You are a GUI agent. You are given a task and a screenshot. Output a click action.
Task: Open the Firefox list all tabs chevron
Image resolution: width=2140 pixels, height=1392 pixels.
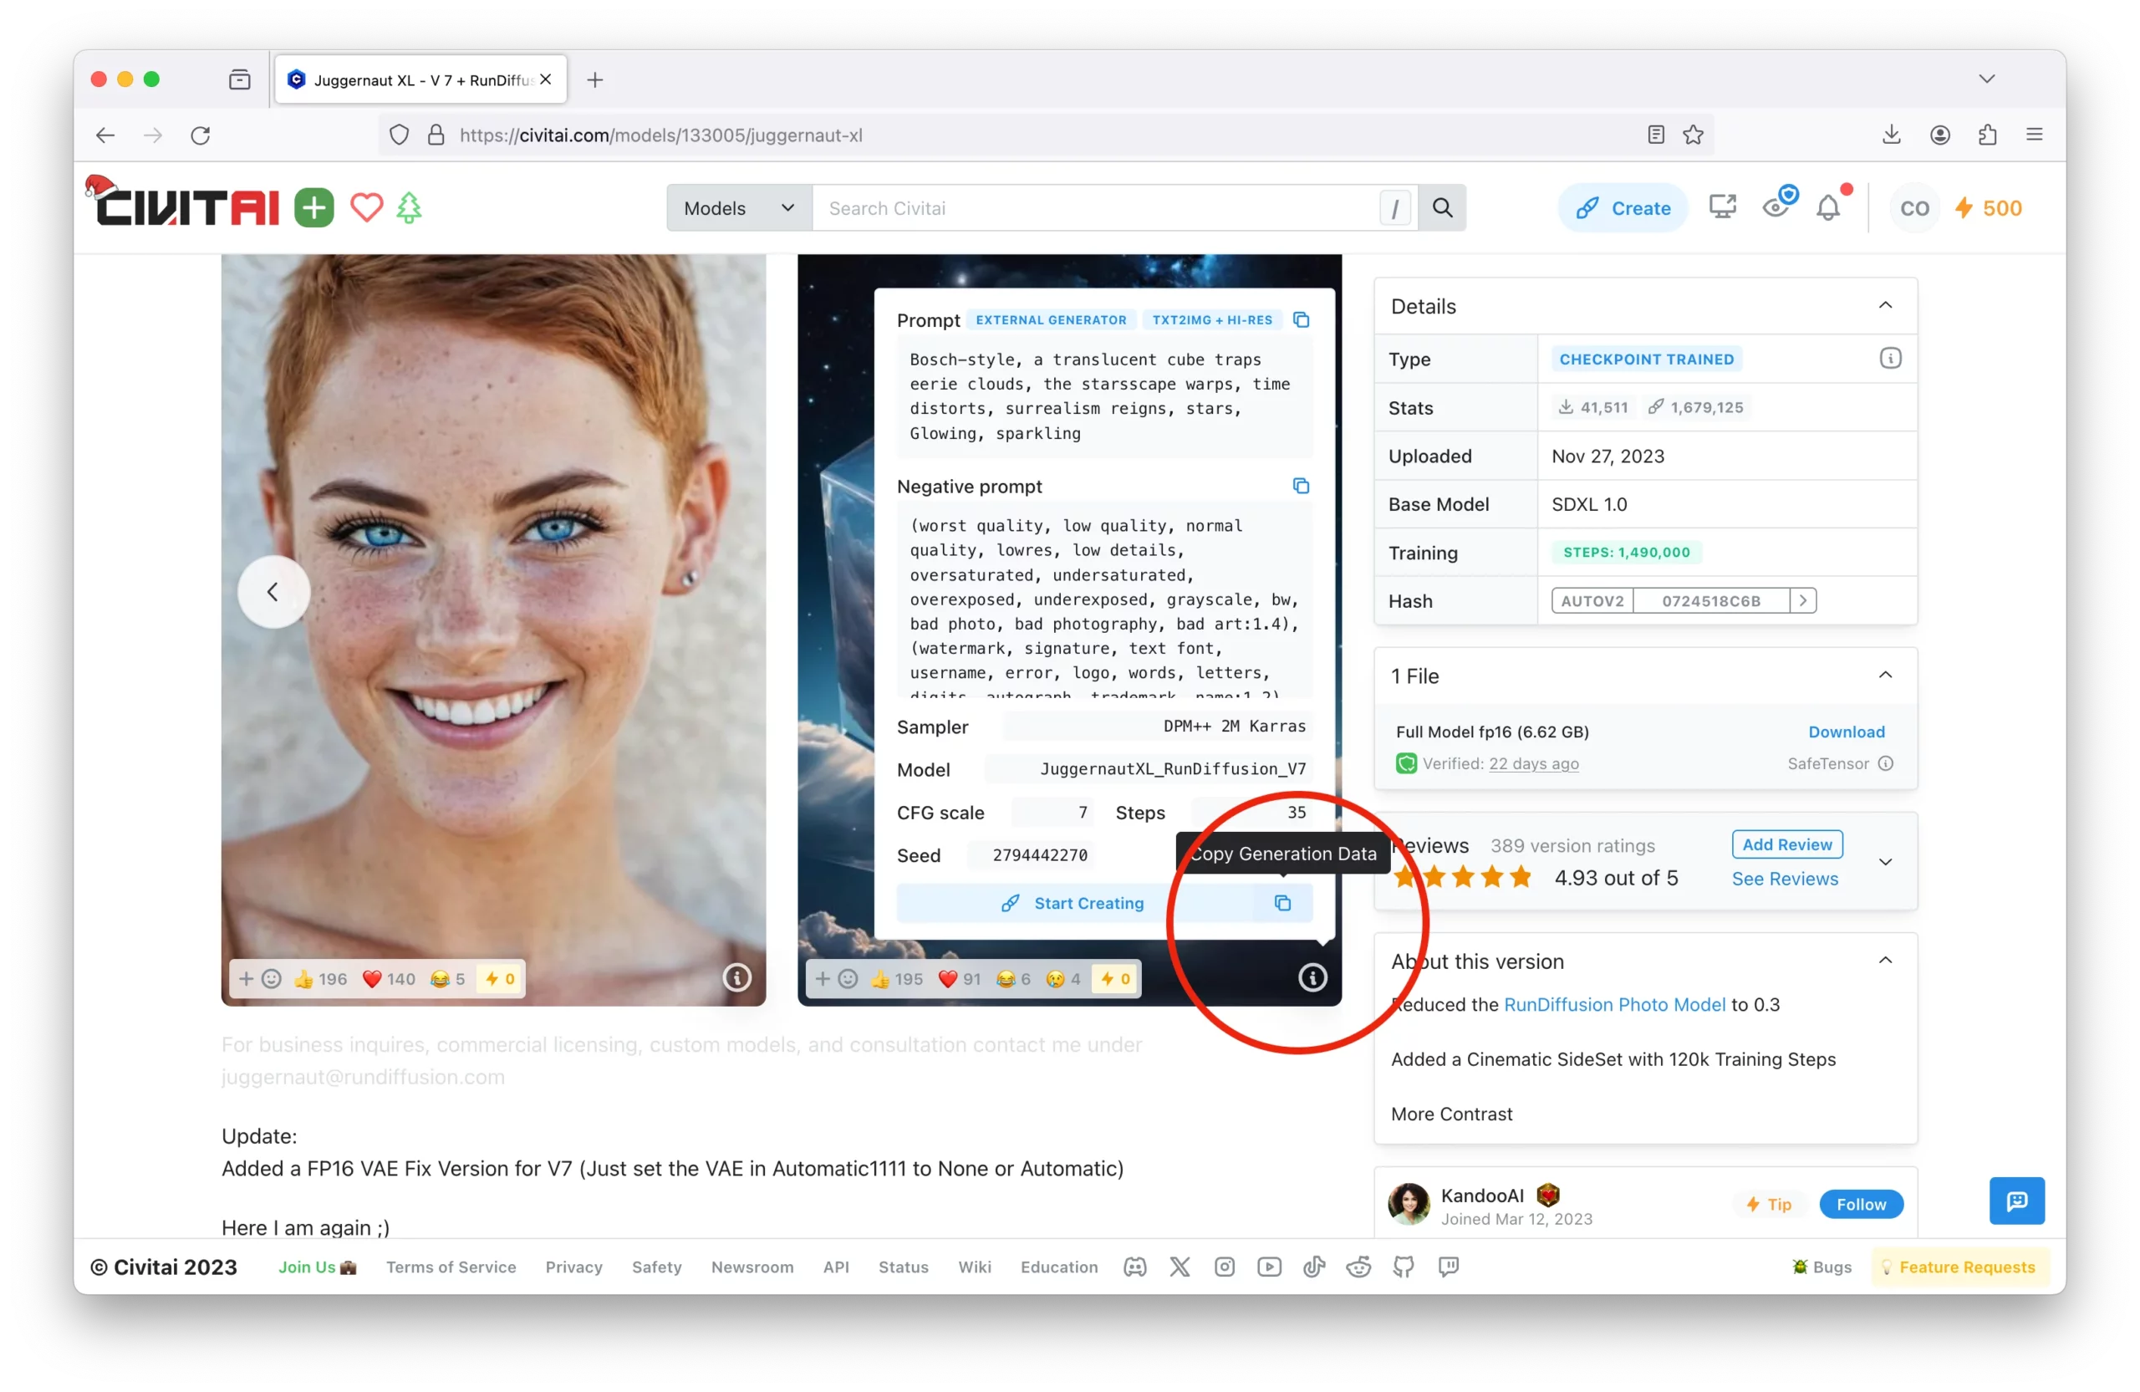tap(1986, 79)
